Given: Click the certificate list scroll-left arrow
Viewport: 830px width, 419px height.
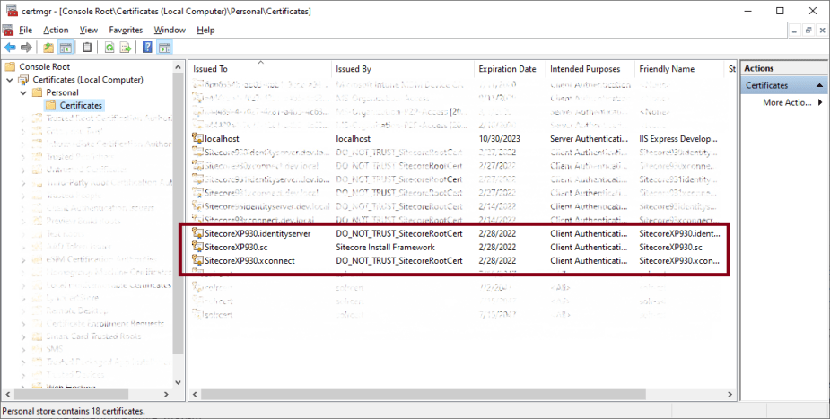Looking at the screenshot, I should 196,395.
